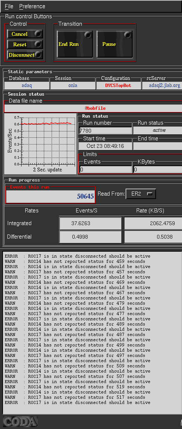
Task: Click the KBytes limit input field
Action: pyautogui.click(x=158, y=170)
